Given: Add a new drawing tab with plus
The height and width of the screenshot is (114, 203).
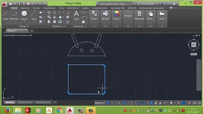Looking at the screenshot, I should (32, 31).
